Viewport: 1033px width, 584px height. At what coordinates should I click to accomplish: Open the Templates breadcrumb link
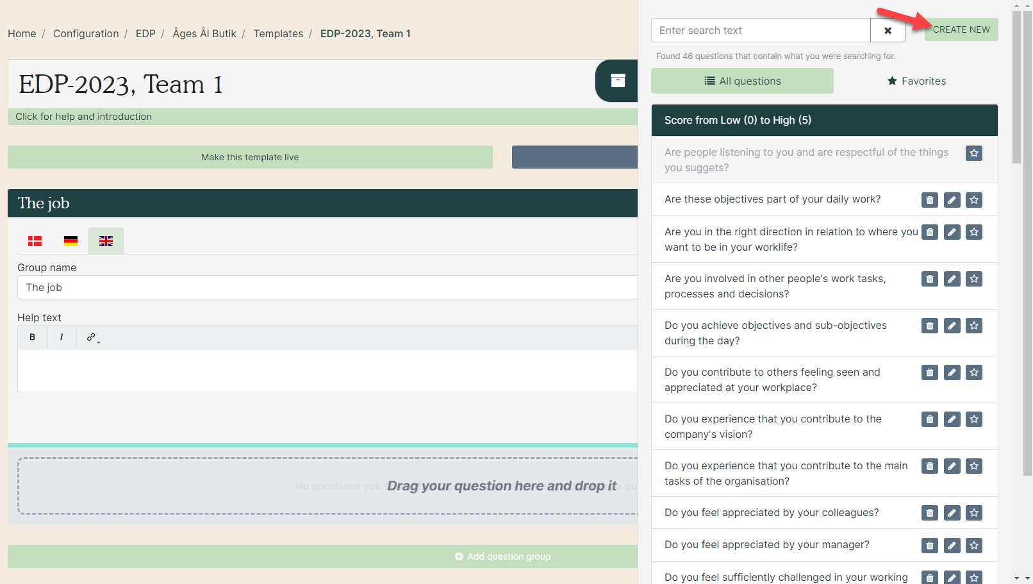tap(278, 33)
